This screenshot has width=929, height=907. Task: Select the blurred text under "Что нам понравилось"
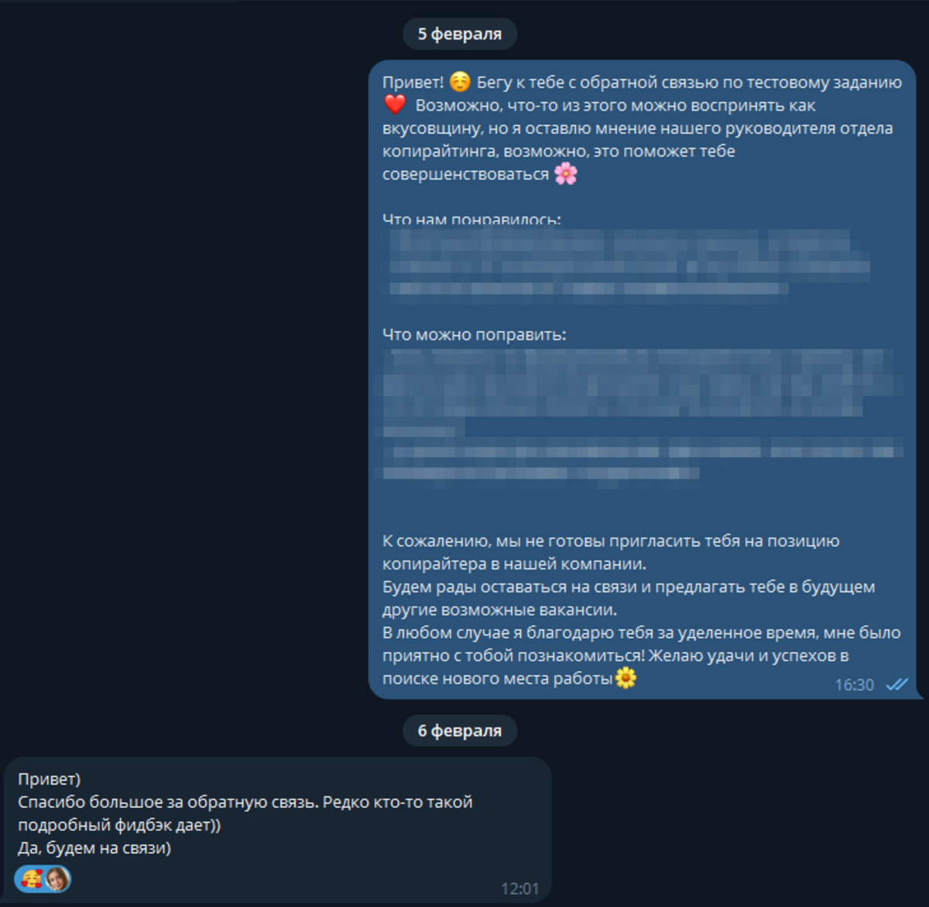click(629, 263)
